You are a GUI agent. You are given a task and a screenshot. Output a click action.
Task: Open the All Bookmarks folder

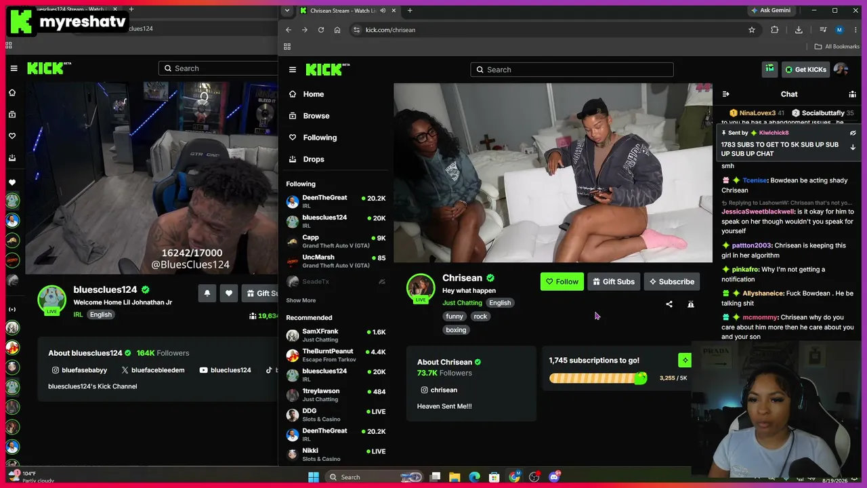[x=837, y=47]
